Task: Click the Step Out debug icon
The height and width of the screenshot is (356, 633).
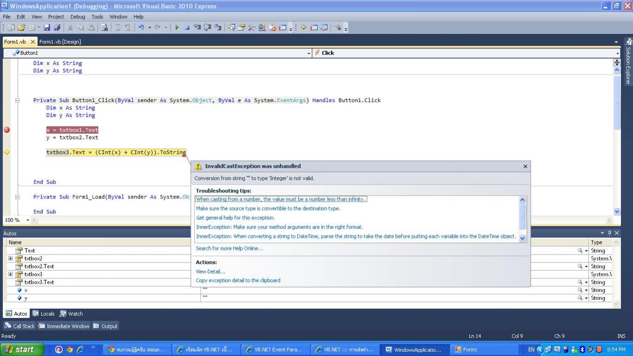Action: point(218,27)
